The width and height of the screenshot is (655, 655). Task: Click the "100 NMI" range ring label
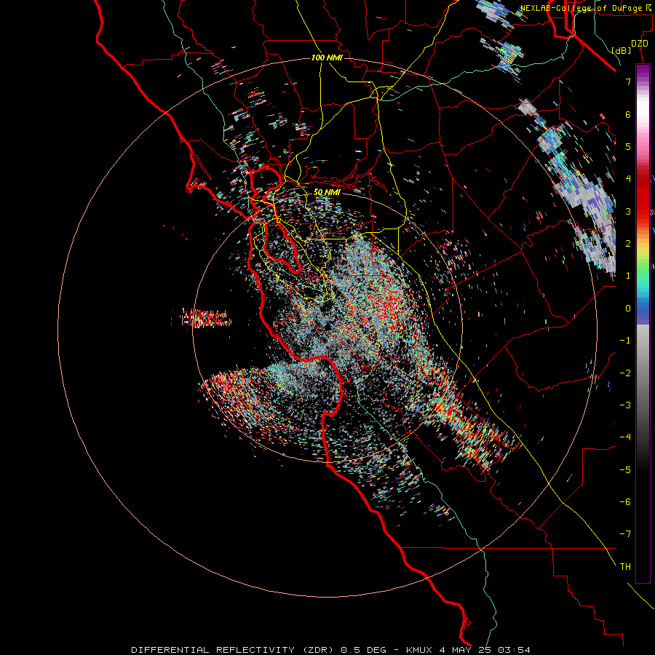pos(327,57)
